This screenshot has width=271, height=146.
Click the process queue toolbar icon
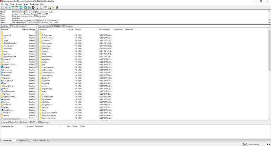(x=29, y=7)
